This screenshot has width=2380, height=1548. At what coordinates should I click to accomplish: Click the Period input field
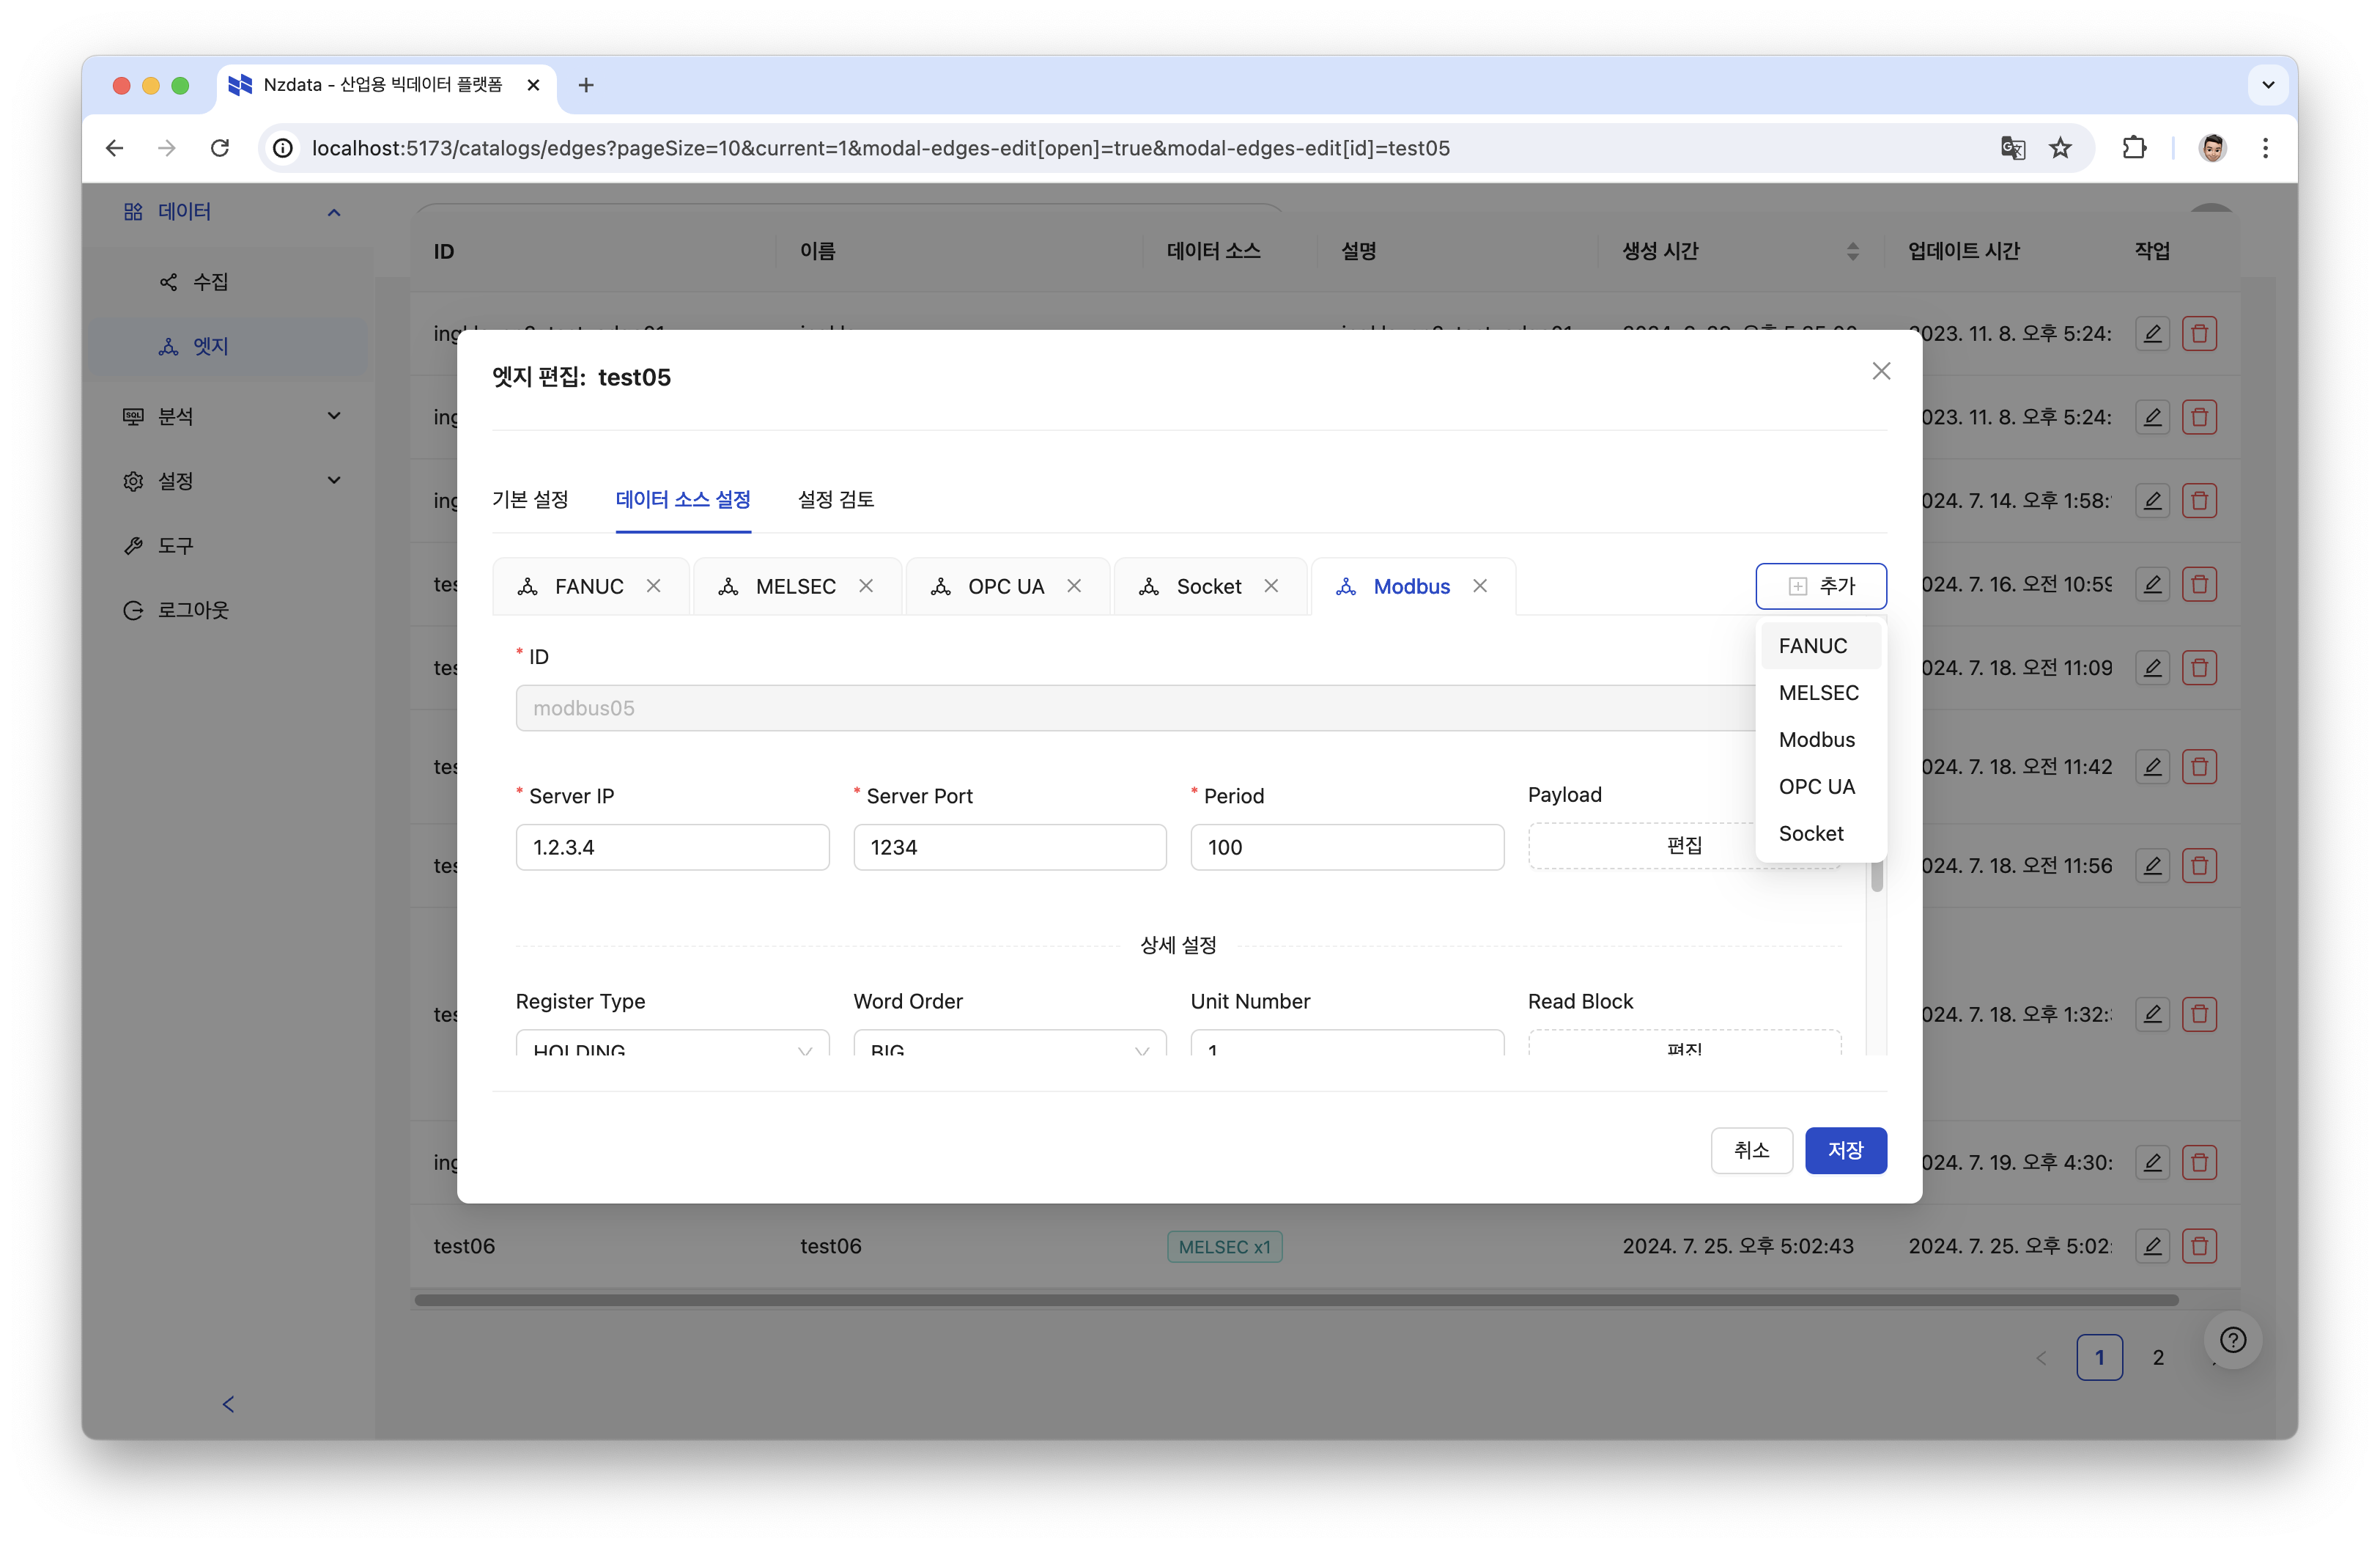pos(1347,847)
